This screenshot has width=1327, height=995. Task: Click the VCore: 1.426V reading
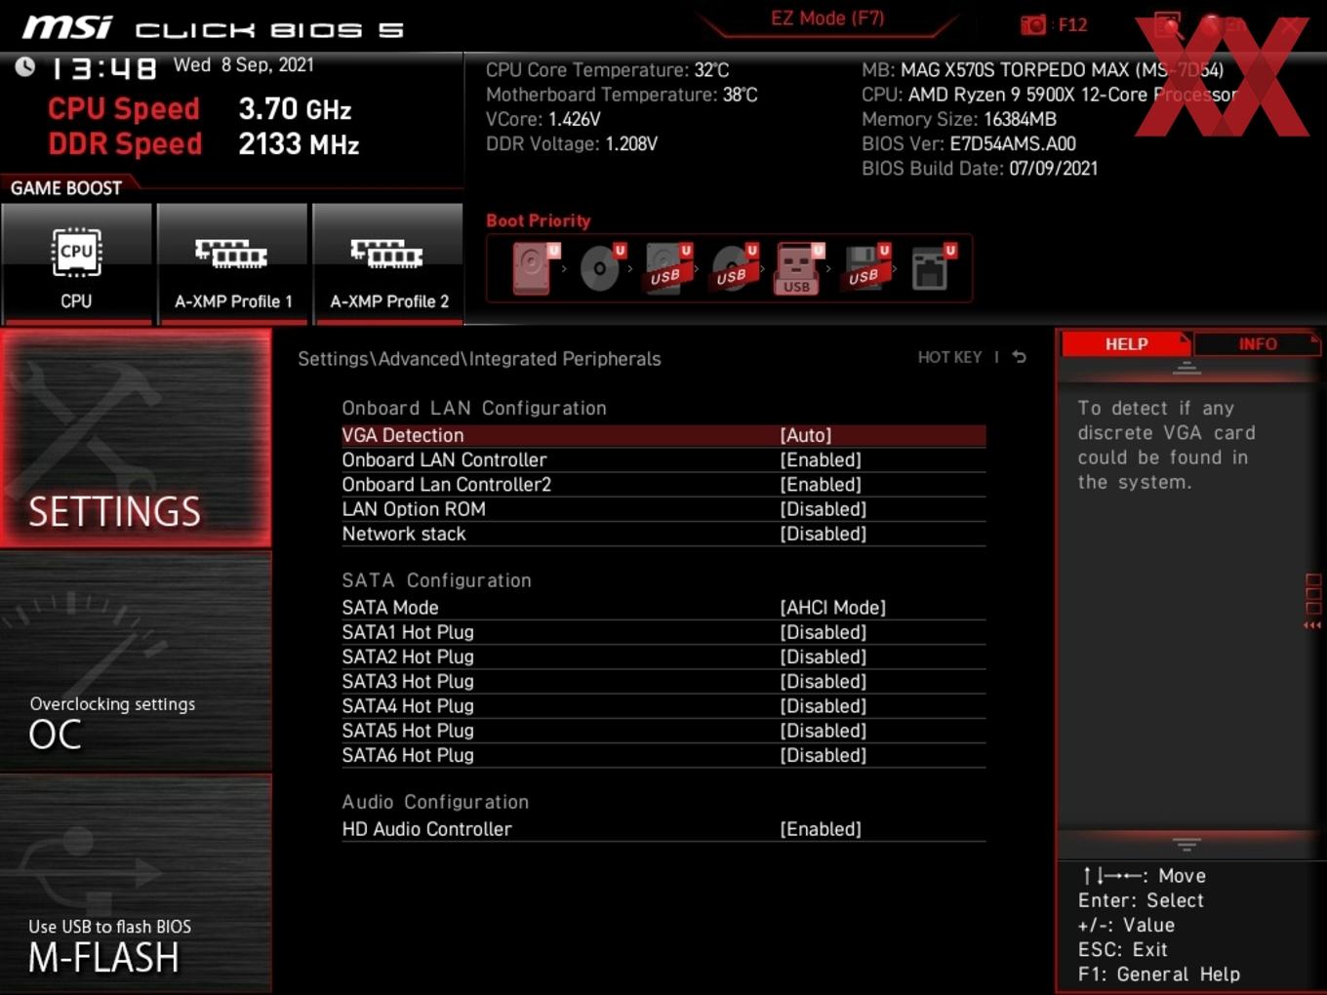543,119
